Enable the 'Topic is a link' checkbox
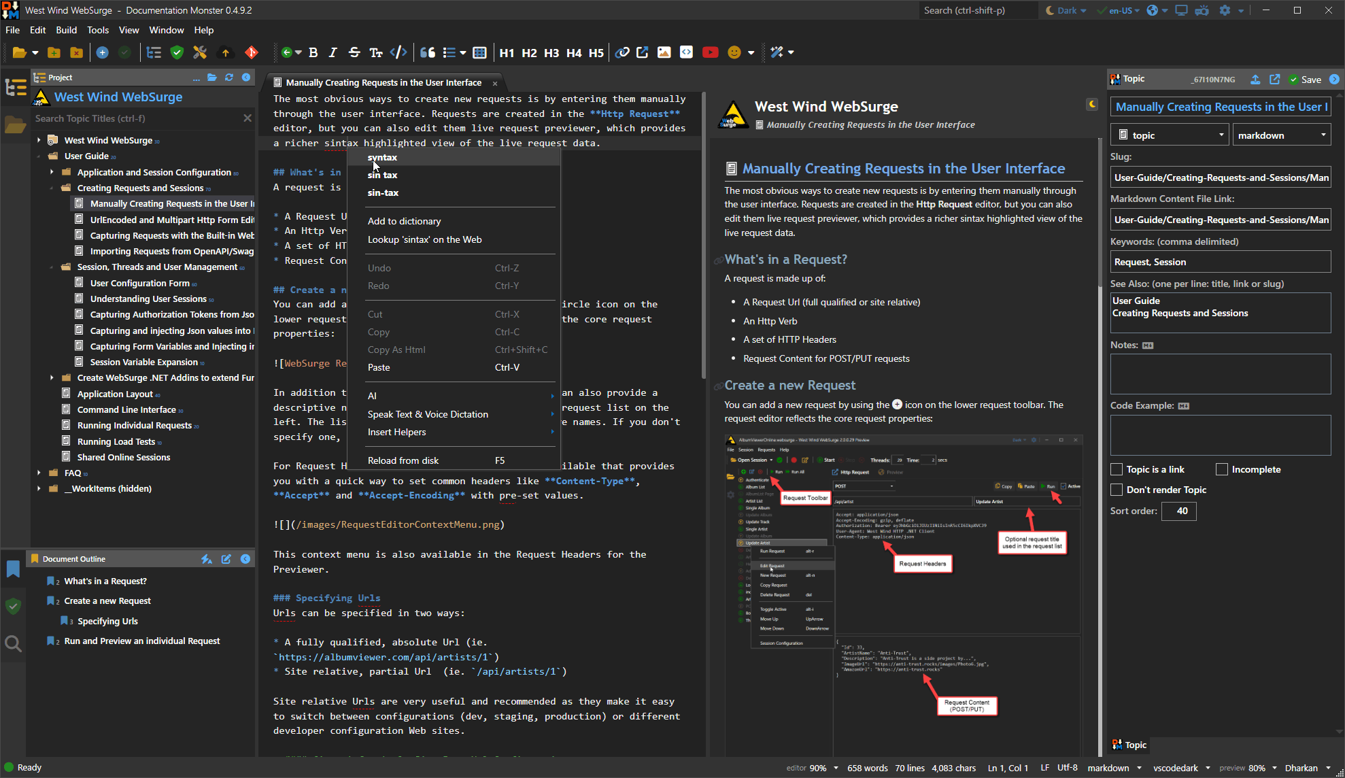The image size is (1345, 778). point(1117,469)
